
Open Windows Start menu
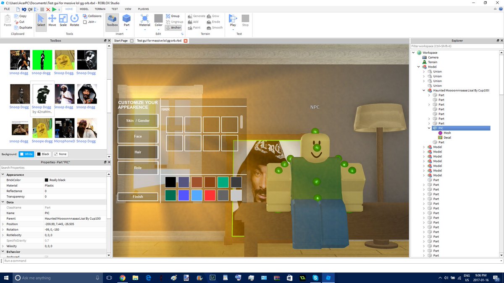pos(7,278)
